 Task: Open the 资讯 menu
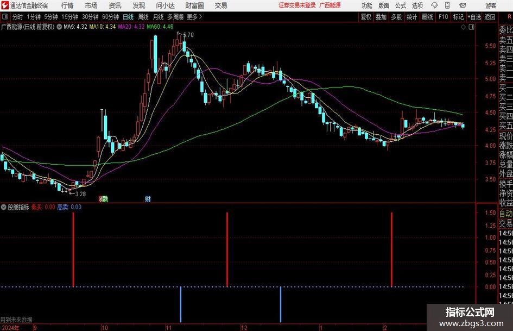115,5
